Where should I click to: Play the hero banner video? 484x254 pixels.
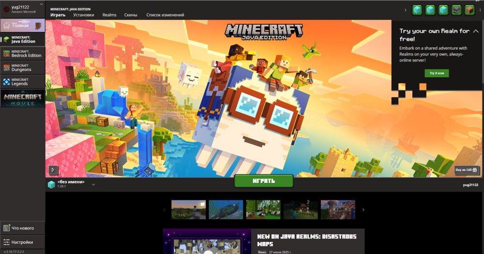[53, 170]
